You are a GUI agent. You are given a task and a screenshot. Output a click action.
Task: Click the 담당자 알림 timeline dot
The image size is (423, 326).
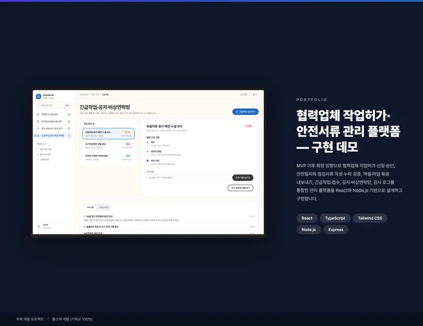[148, 152]
